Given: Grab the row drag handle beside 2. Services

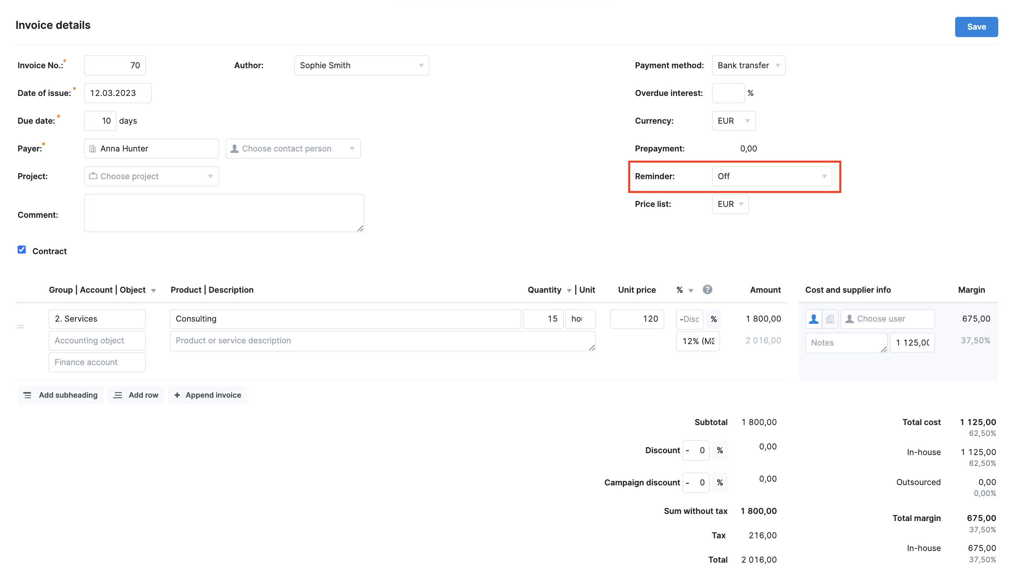Looking at the screenshot, I should [x=20, y=326].
